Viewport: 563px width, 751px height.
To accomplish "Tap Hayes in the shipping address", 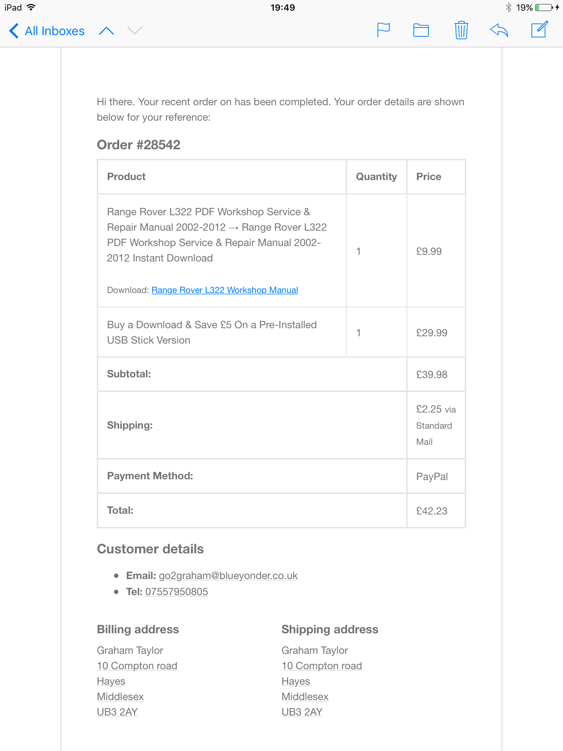I will point(296,681).
